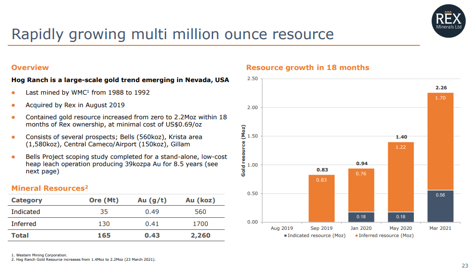Click the page number '23'
470x268 pixels.
point(465,265)
